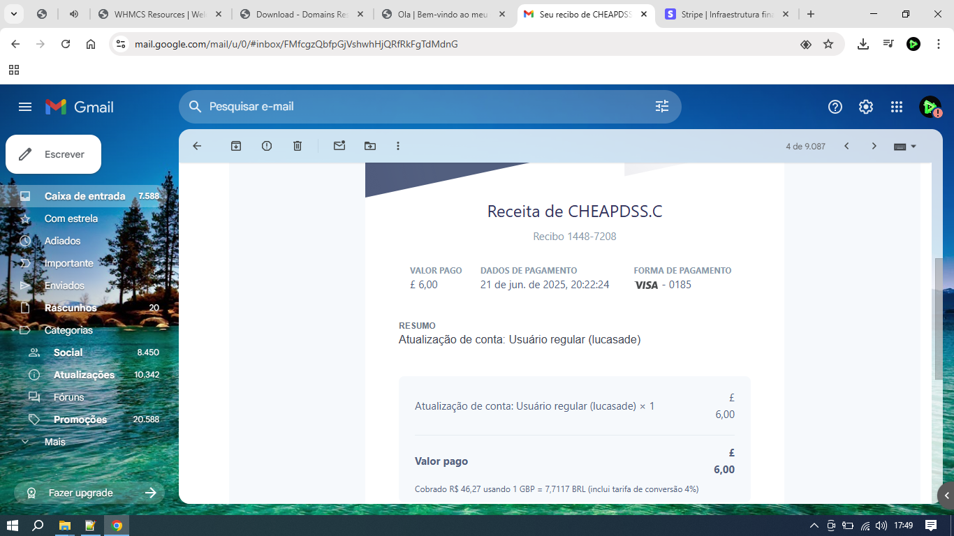Open Caixa de entrada folder
The height and width of the screenshot is (536, 954).
(x=87, y=196)
